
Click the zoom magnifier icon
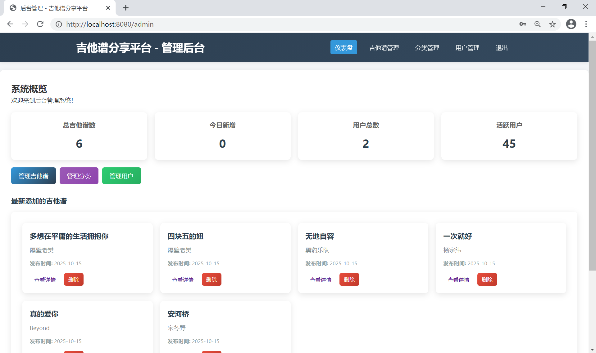pyautogui.click(x=537, y=24)
